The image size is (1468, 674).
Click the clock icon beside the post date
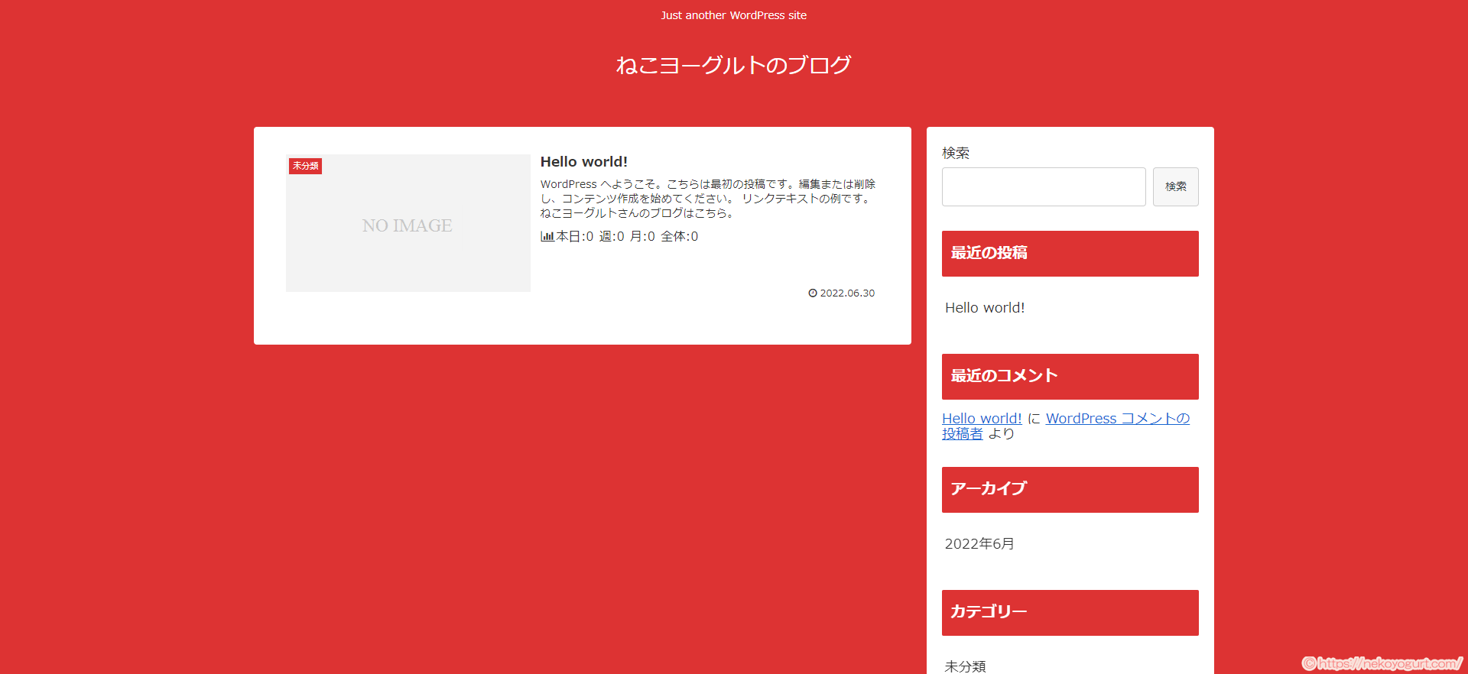point(813,293)
